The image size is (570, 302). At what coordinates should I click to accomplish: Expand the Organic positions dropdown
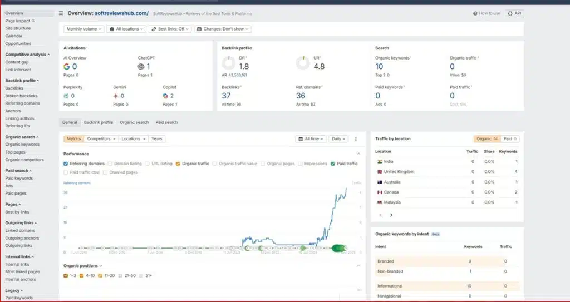click(83, 266)
